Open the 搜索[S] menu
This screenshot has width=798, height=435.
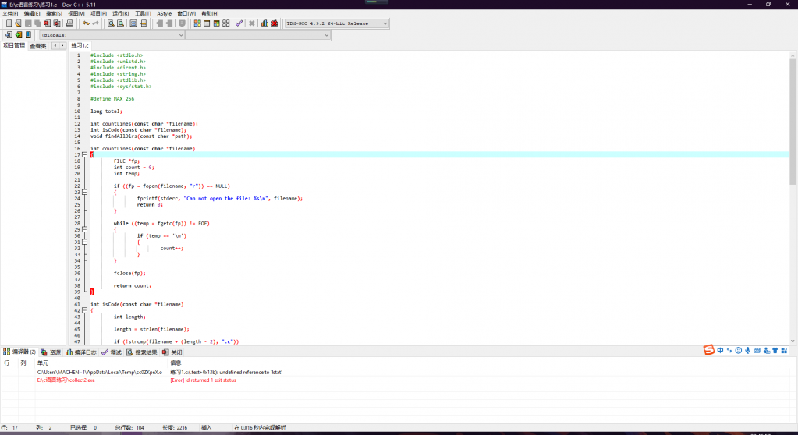pyautogui.click(x=54, y=14)
